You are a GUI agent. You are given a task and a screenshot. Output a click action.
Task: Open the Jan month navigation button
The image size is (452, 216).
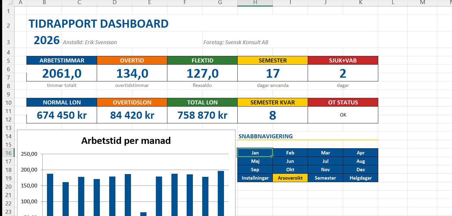[255, 153]
